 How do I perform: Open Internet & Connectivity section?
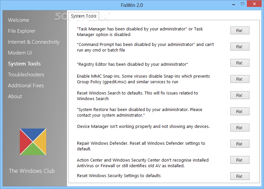tap(34, 42)
